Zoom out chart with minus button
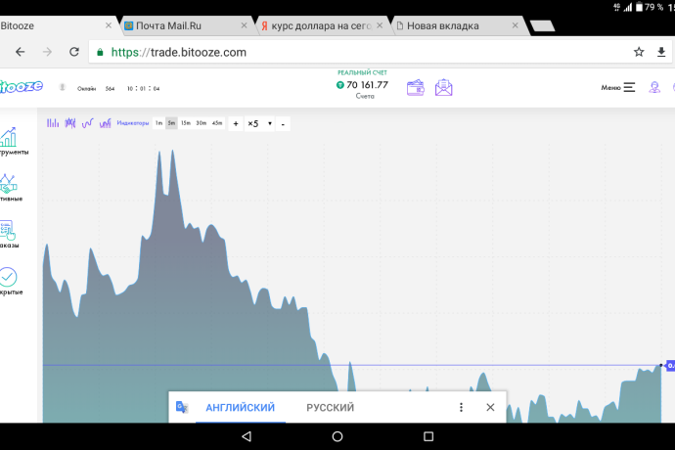This screenshot has height=450, width=675. tap(283, 124)
